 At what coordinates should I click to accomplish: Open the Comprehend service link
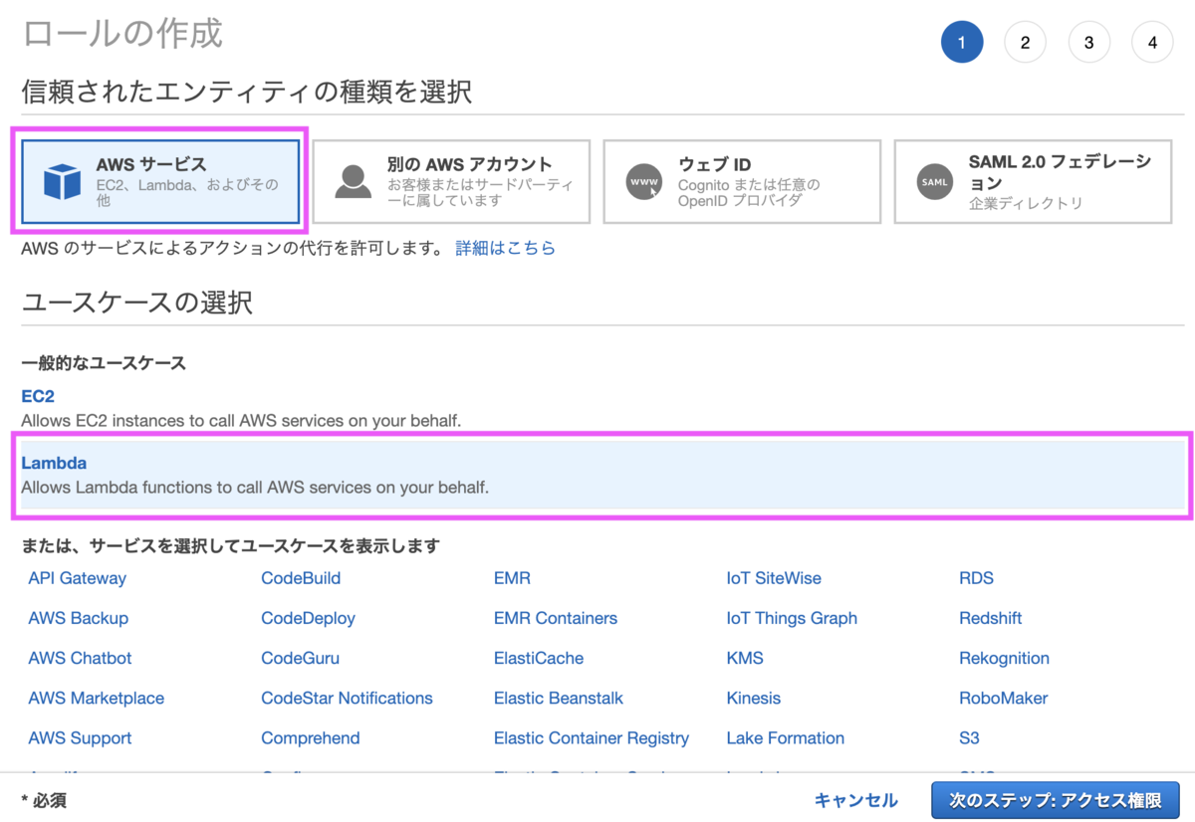coord(311,737)
